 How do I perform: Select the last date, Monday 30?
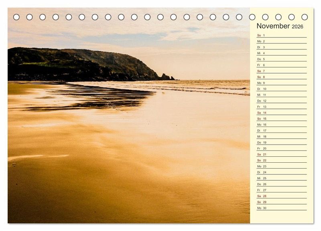point(281,208)
